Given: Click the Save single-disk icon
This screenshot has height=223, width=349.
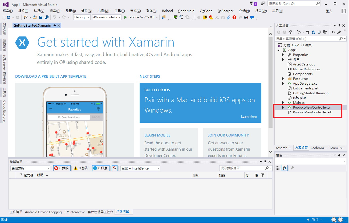Looking at the screenshot, I should click(41, 17).
